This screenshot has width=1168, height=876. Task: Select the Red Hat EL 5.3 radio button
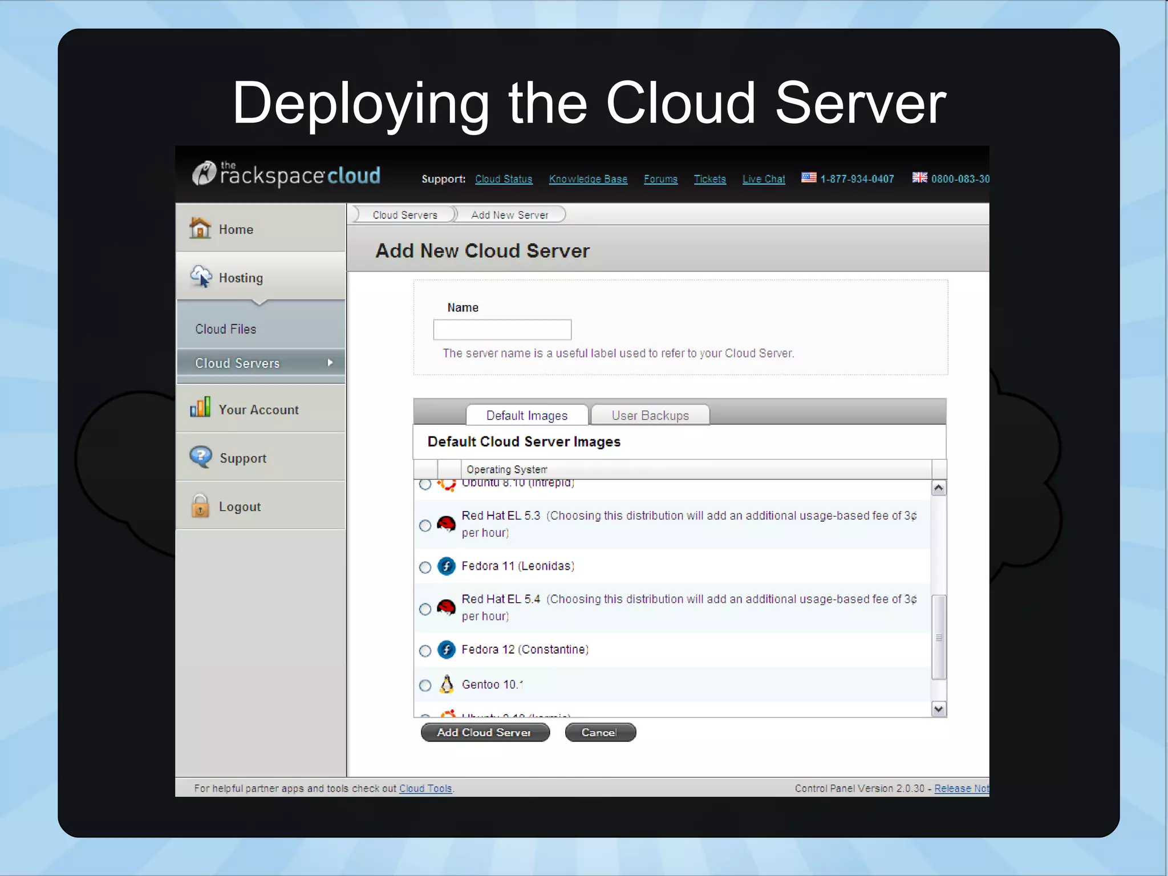[x=425, y=525]
